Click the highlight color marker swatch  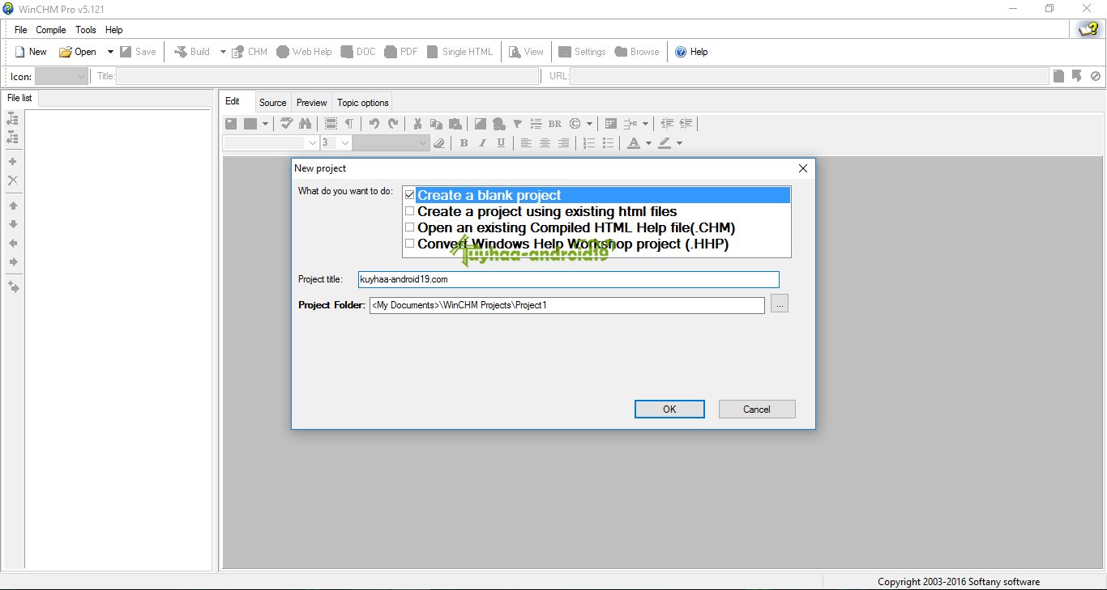(665, 143)
